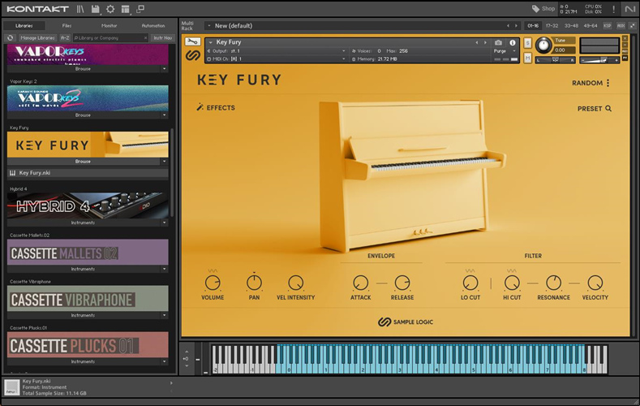Image resolution: width=640 pixels, height=406 pixels.
Task: Click the Manage Libraries button
Action: tap(37, 37)
